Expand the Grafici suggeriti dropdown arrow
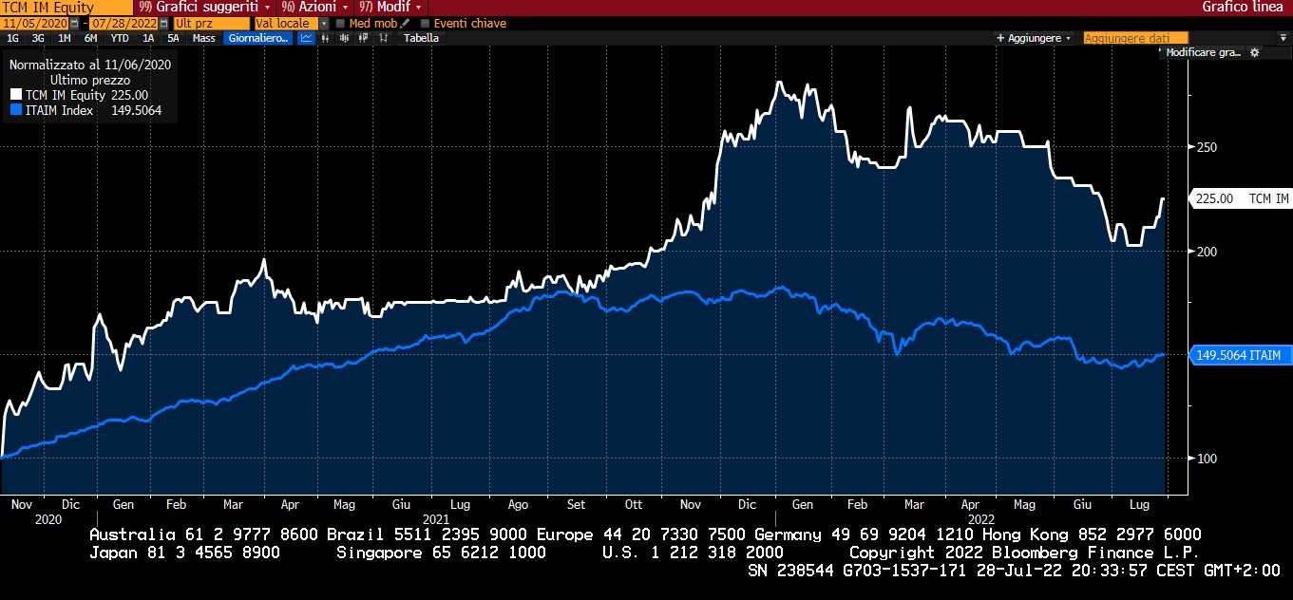Viewport: 1293px width, 600px height. [x=267, y=8]
